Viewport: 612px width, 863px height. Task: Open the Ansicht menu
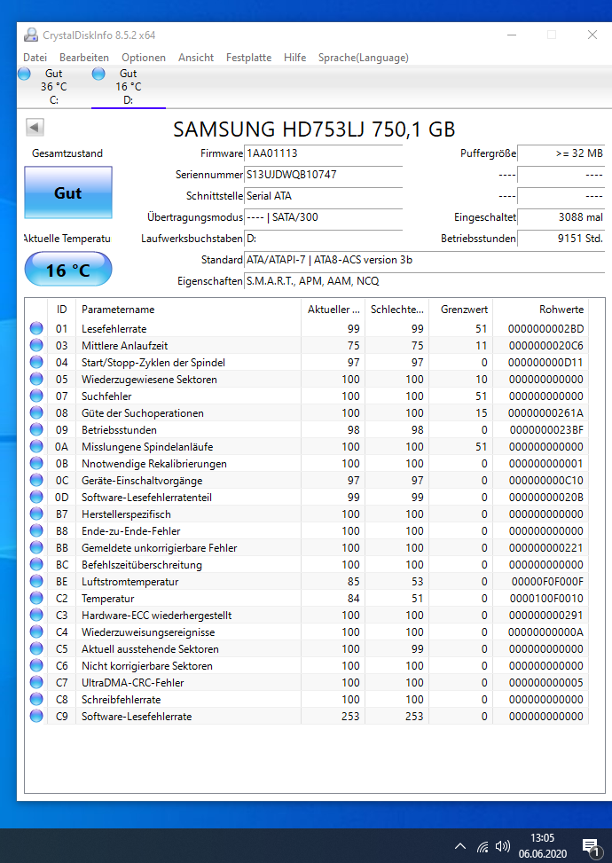196,58
